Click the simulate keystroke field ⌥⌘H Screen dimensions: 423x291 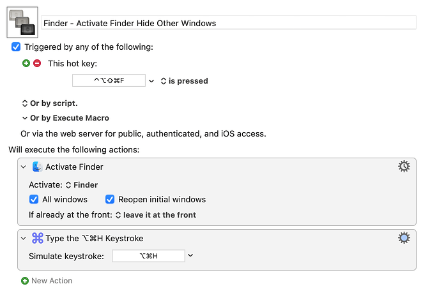[148, 256]
